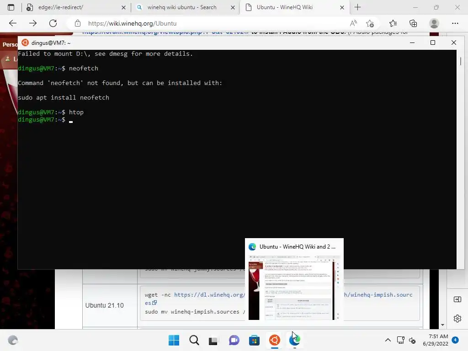Launch Microsoft Store from taskbar
The height and width of the screenshot is (351, 468).
(254, 340)
